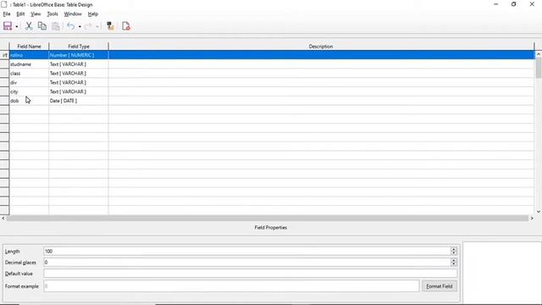Click into the Decimal places field

point(247,263)
